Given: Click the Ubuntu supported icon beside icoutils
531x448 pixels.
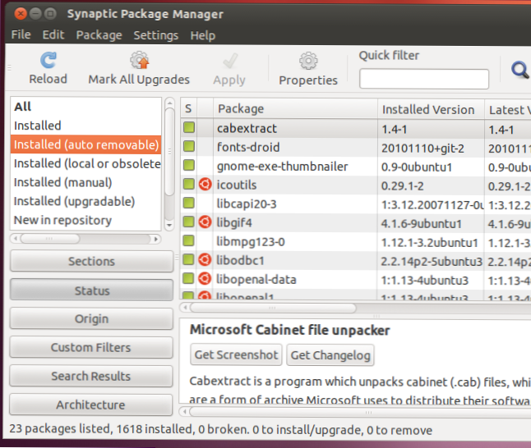Looking at the screenshot, I should pyautogui.click(x=205, y=185).
